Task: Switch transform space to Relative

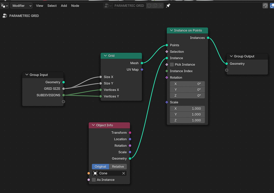Action: 118,167
